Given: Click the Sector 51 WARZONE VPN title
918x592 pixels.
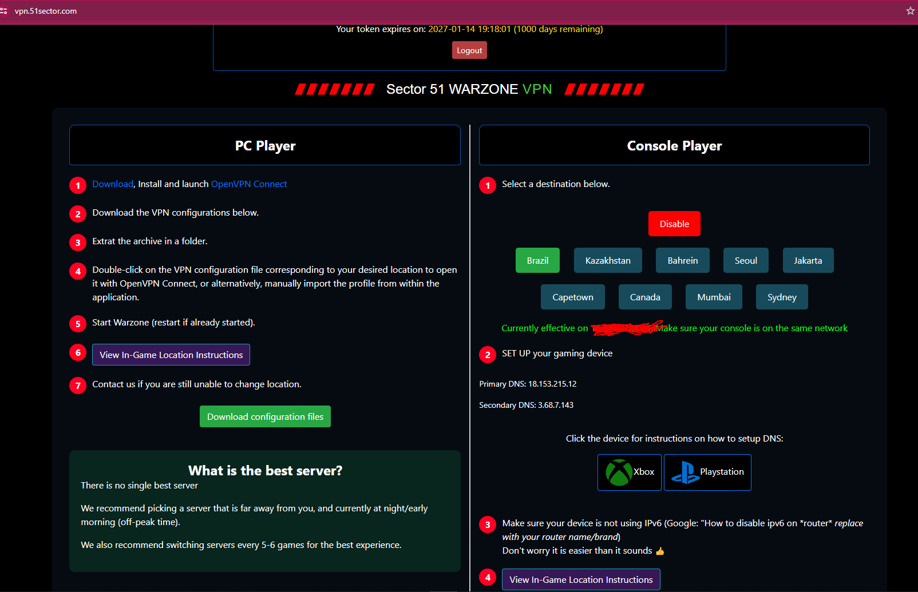Looking at the screenshot, I should point(469,89).
